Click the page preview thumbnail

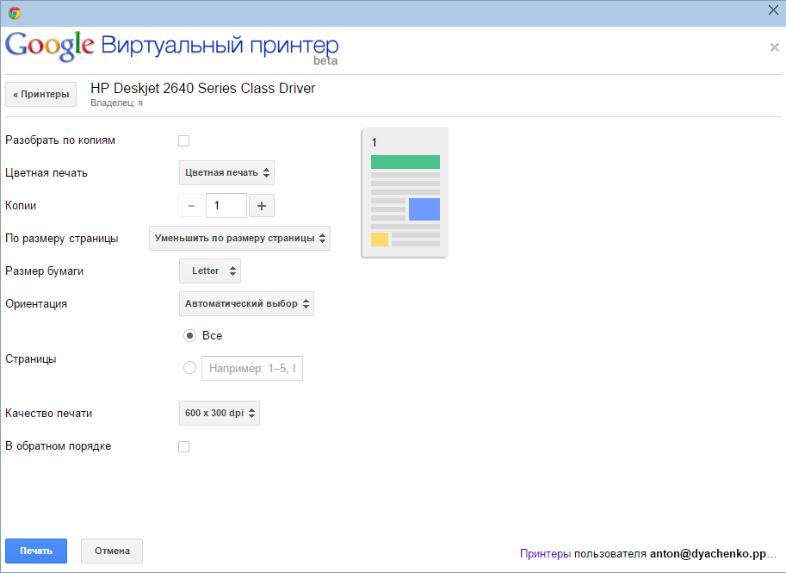click(x=405, y=192)
